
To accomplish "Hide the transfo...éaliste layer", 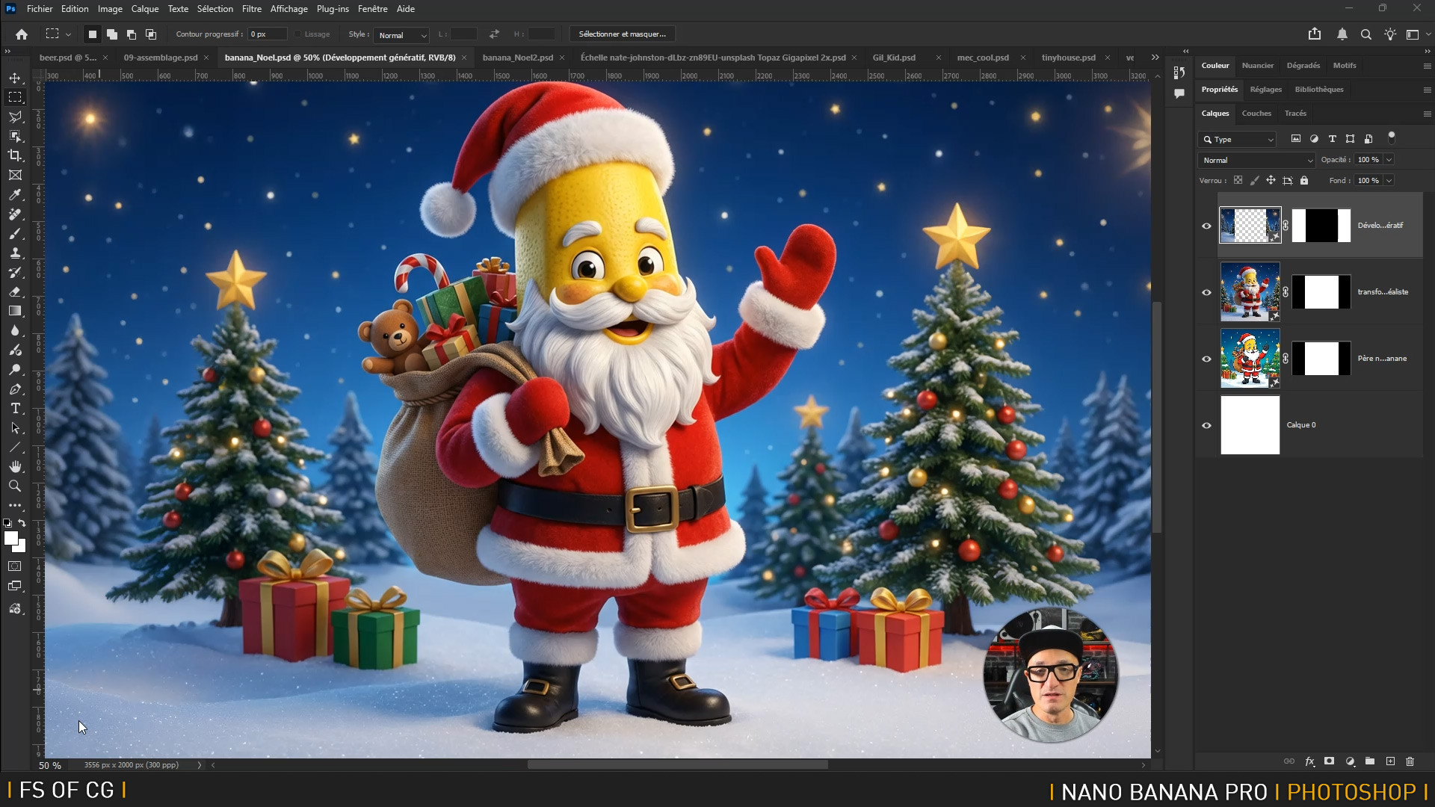I will [x=1206, y=292].
